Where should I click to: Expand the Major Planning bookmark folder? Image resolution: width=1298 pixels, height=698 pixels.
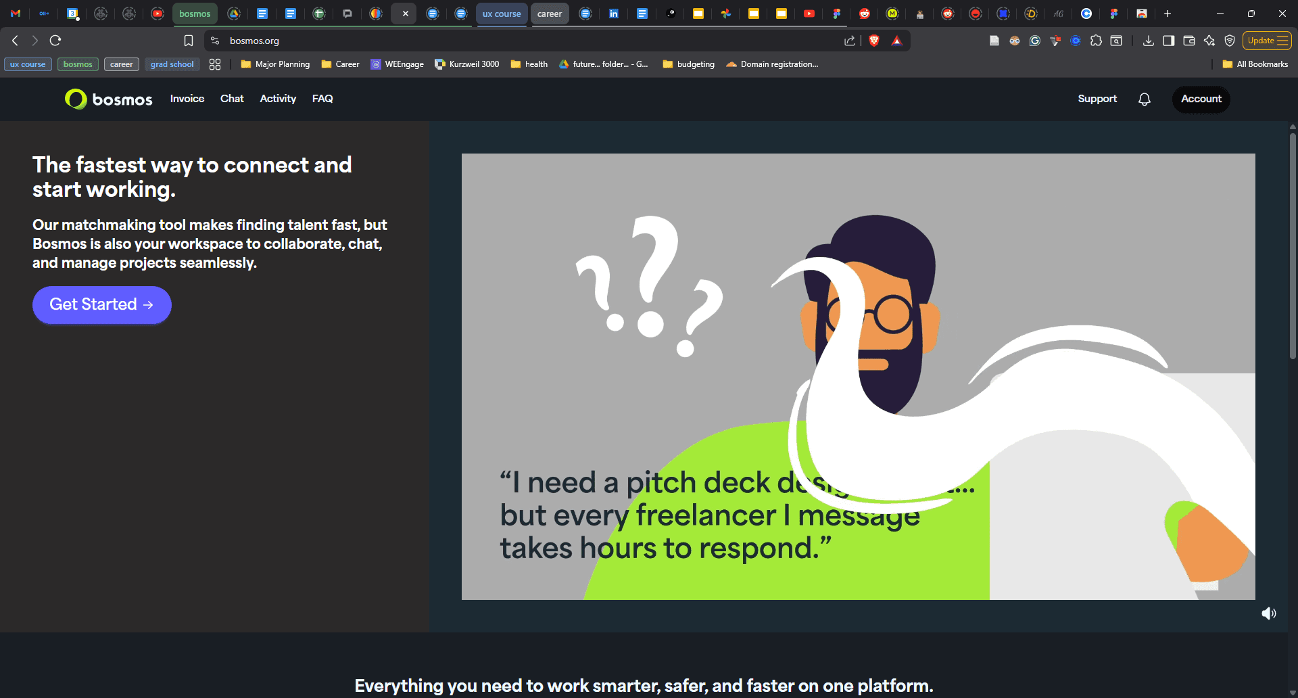point(276,64)
